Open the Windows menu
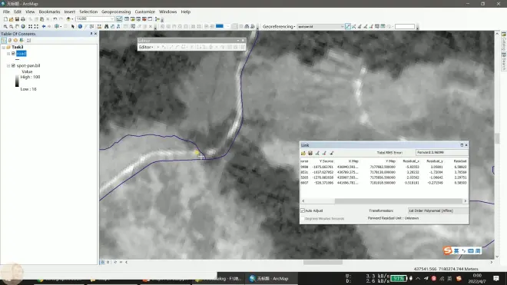 tap(167, 12)
